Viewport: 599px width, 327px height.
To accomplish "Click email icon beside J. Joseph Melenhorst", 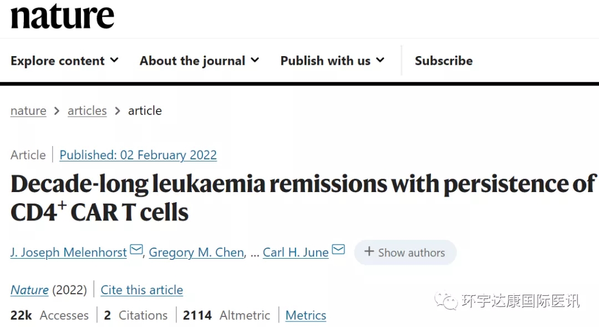I will [x=136, y=251].
